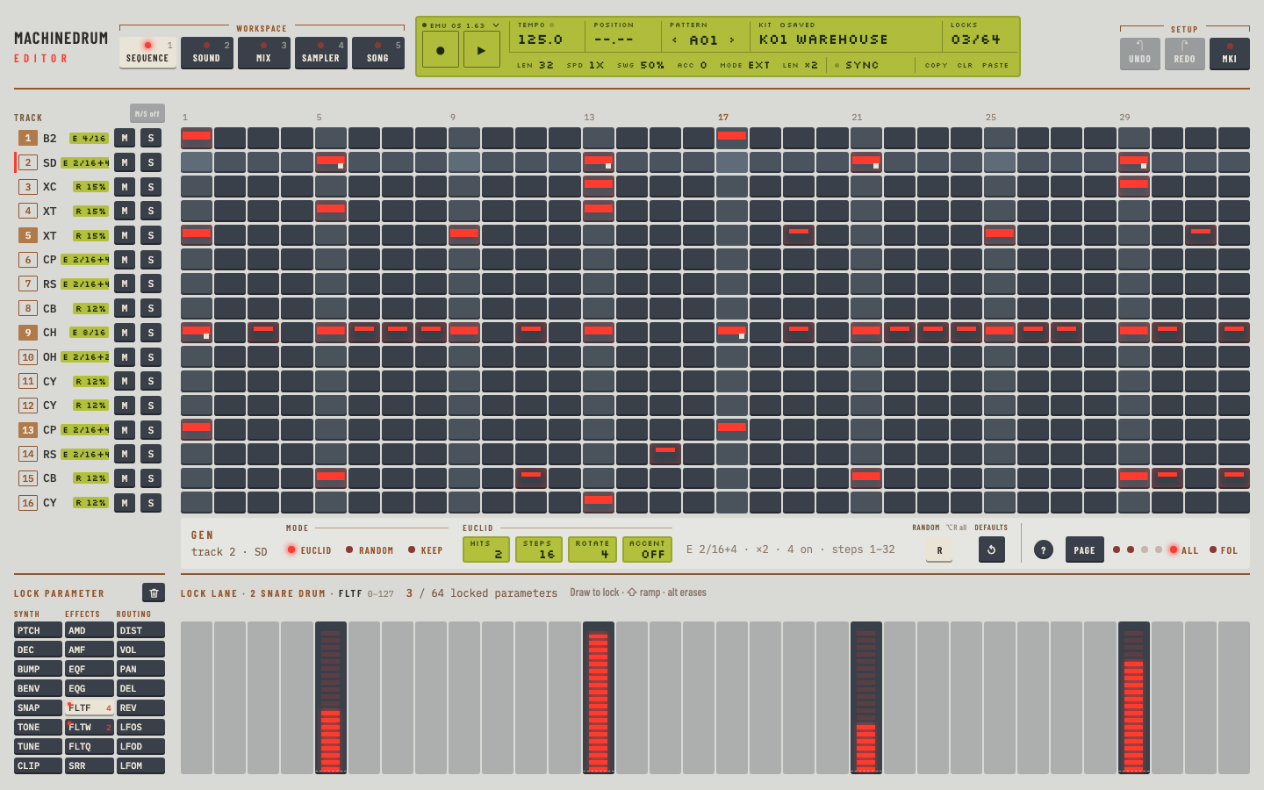Open help with the question mark icon
Image resolution: width=1264 pixels, height=790 pixels.
tap(1043, 550)
